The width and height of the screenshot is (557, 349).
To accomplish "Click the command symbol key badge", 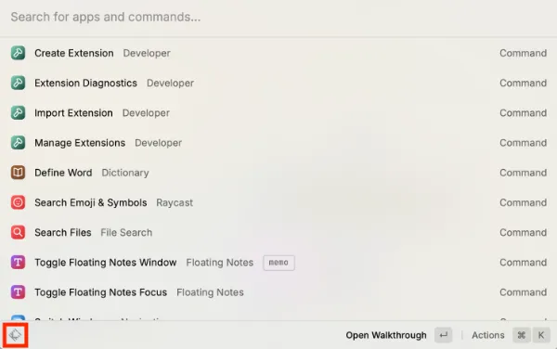I will [x=522, y=335].
